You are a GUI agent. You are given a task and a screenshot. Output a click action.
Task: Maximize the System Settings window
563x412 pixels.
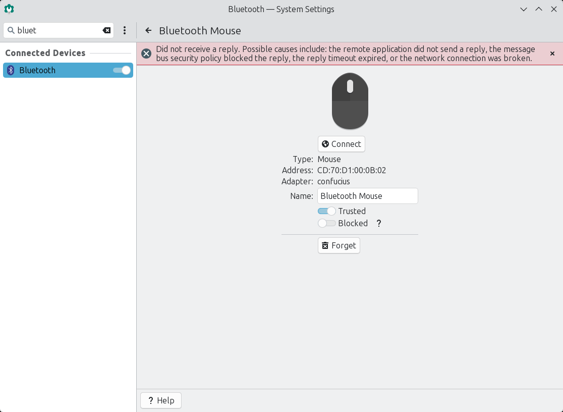point(538,9)
